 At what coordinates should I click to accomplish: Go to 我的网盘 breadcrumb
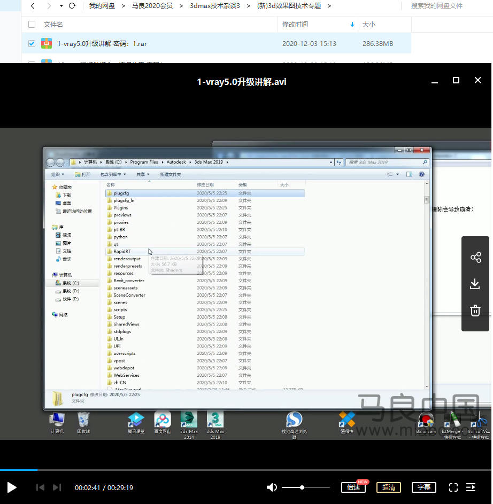pos(102,6)
